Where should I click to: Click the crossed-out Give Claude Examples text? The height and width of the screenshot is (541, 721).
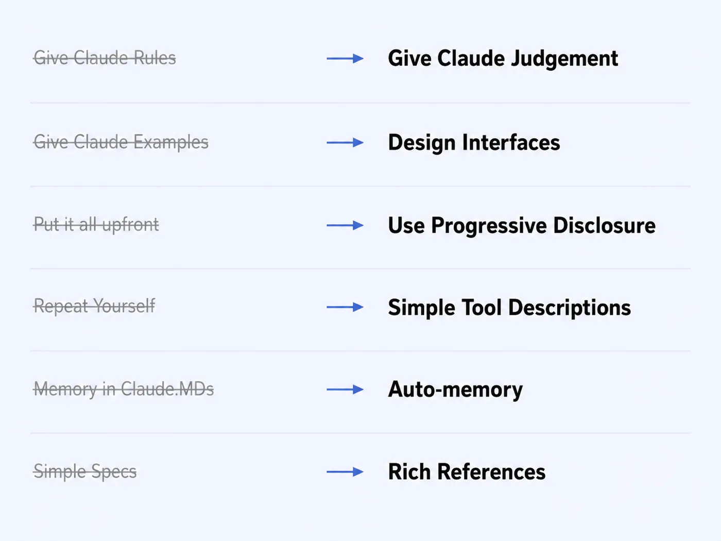coord(121,142)
